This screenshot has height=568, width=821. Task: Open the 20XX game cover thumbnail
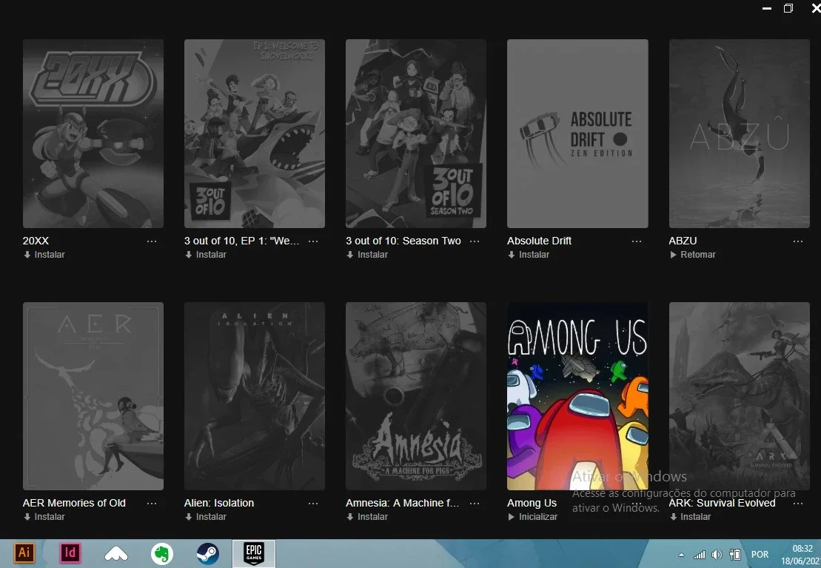[93, 133]
